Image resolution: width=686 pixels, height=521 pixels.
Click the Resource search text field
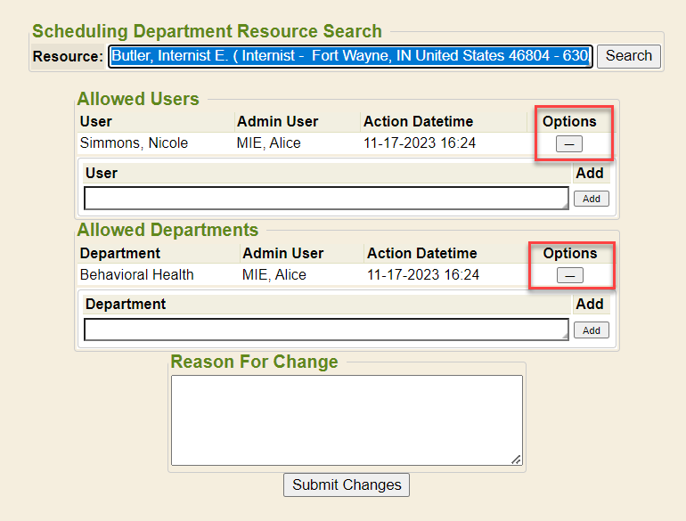(x=350, y=56)
